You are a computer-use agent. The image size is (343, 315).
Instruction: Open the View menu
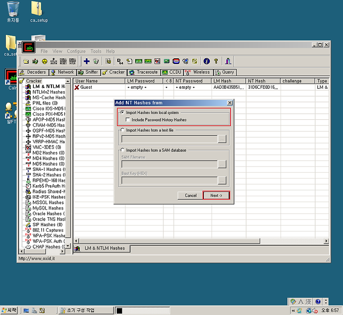click(x=57, y=51)
